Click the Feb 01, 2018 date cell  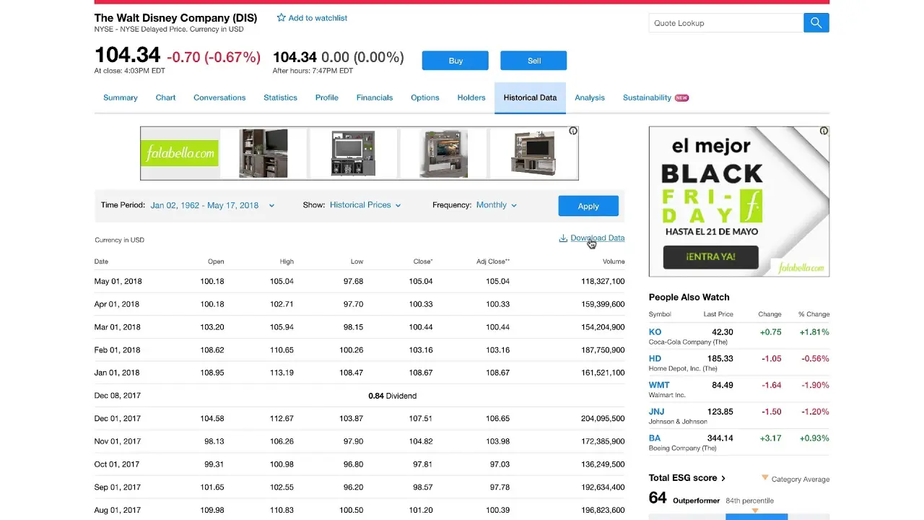click(117, 350)
